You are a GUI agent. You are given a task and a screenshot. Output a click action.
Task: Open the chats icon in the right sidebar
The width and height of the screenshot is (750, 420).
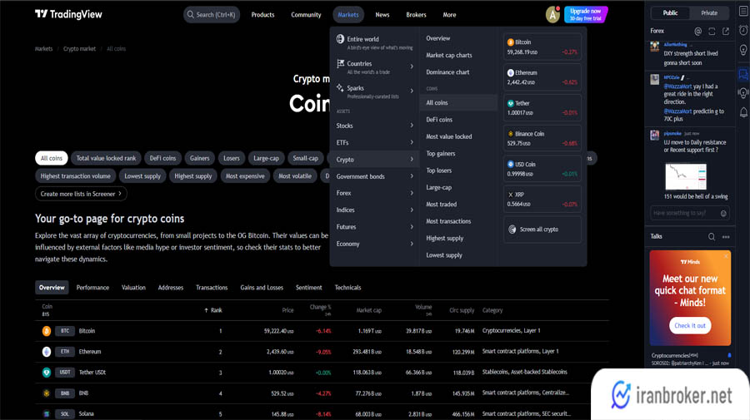pos(743,74)
